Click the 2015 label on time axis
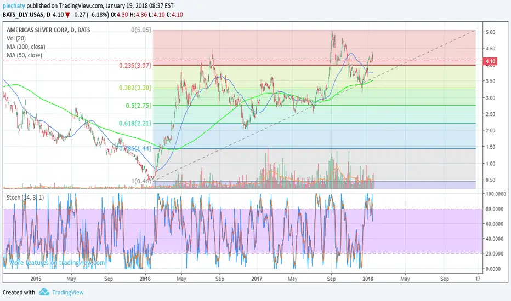The image size is (511, 301). click(x=36, y=279)
